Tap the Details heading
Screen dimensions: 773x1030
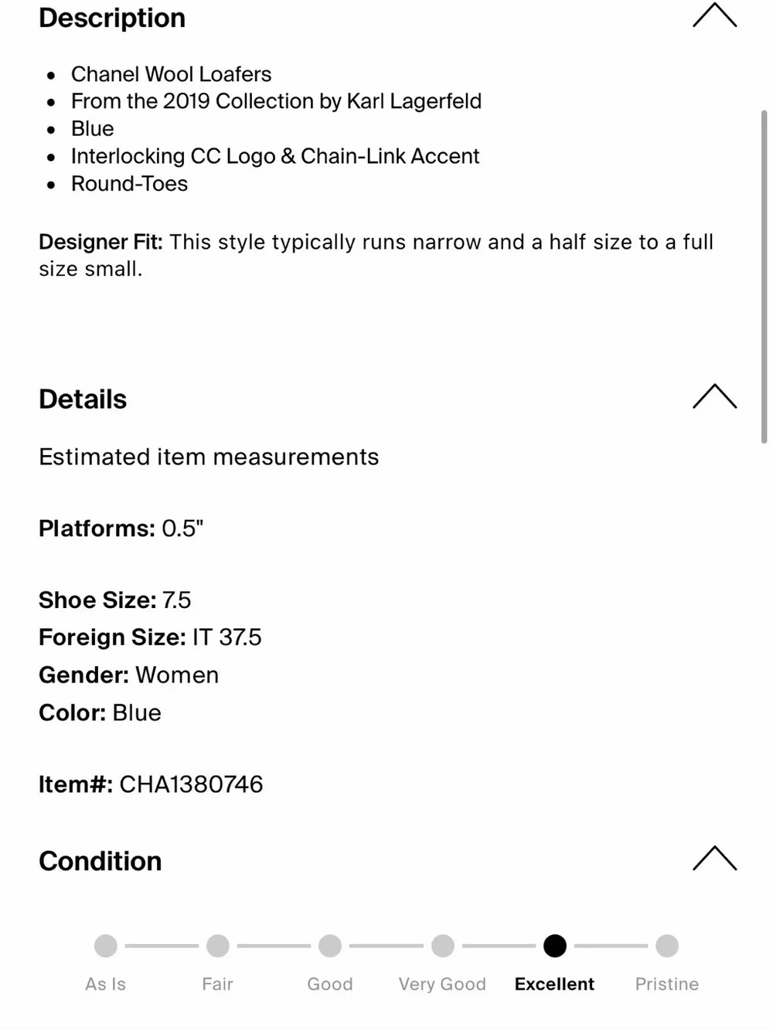[x=83, y=399]
